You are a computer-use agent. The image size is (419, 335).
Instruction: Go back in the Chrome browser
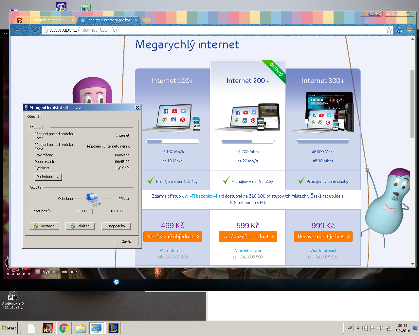click(x=16, y=30)
